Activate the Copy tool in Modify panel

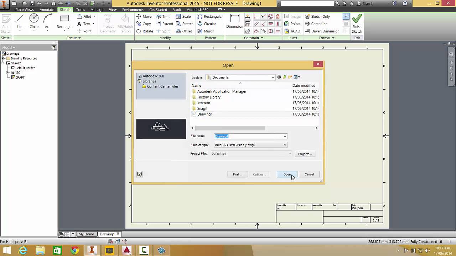click(144, 24)
